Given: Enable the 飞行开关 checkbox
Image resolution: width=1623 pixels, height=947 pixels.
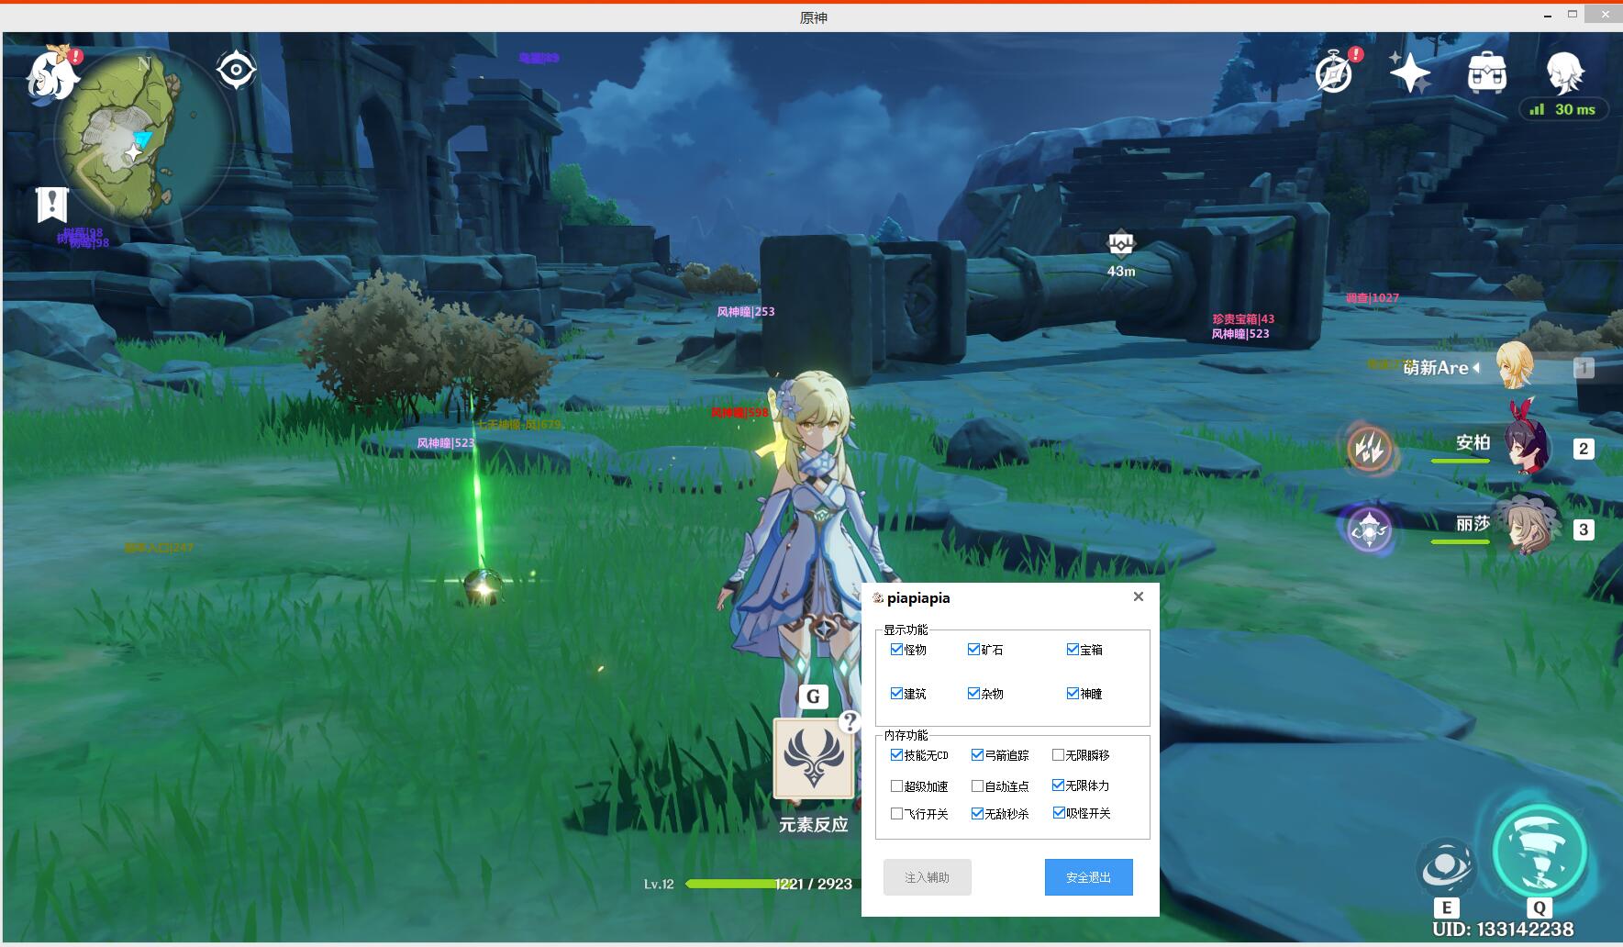Looking at the screenshot, I should (897, 813).
